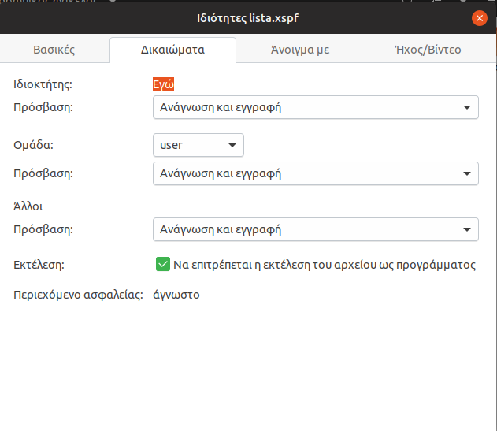Click the security context value άγνωστο
Screen dimensions: 497x431
[176, 295]
